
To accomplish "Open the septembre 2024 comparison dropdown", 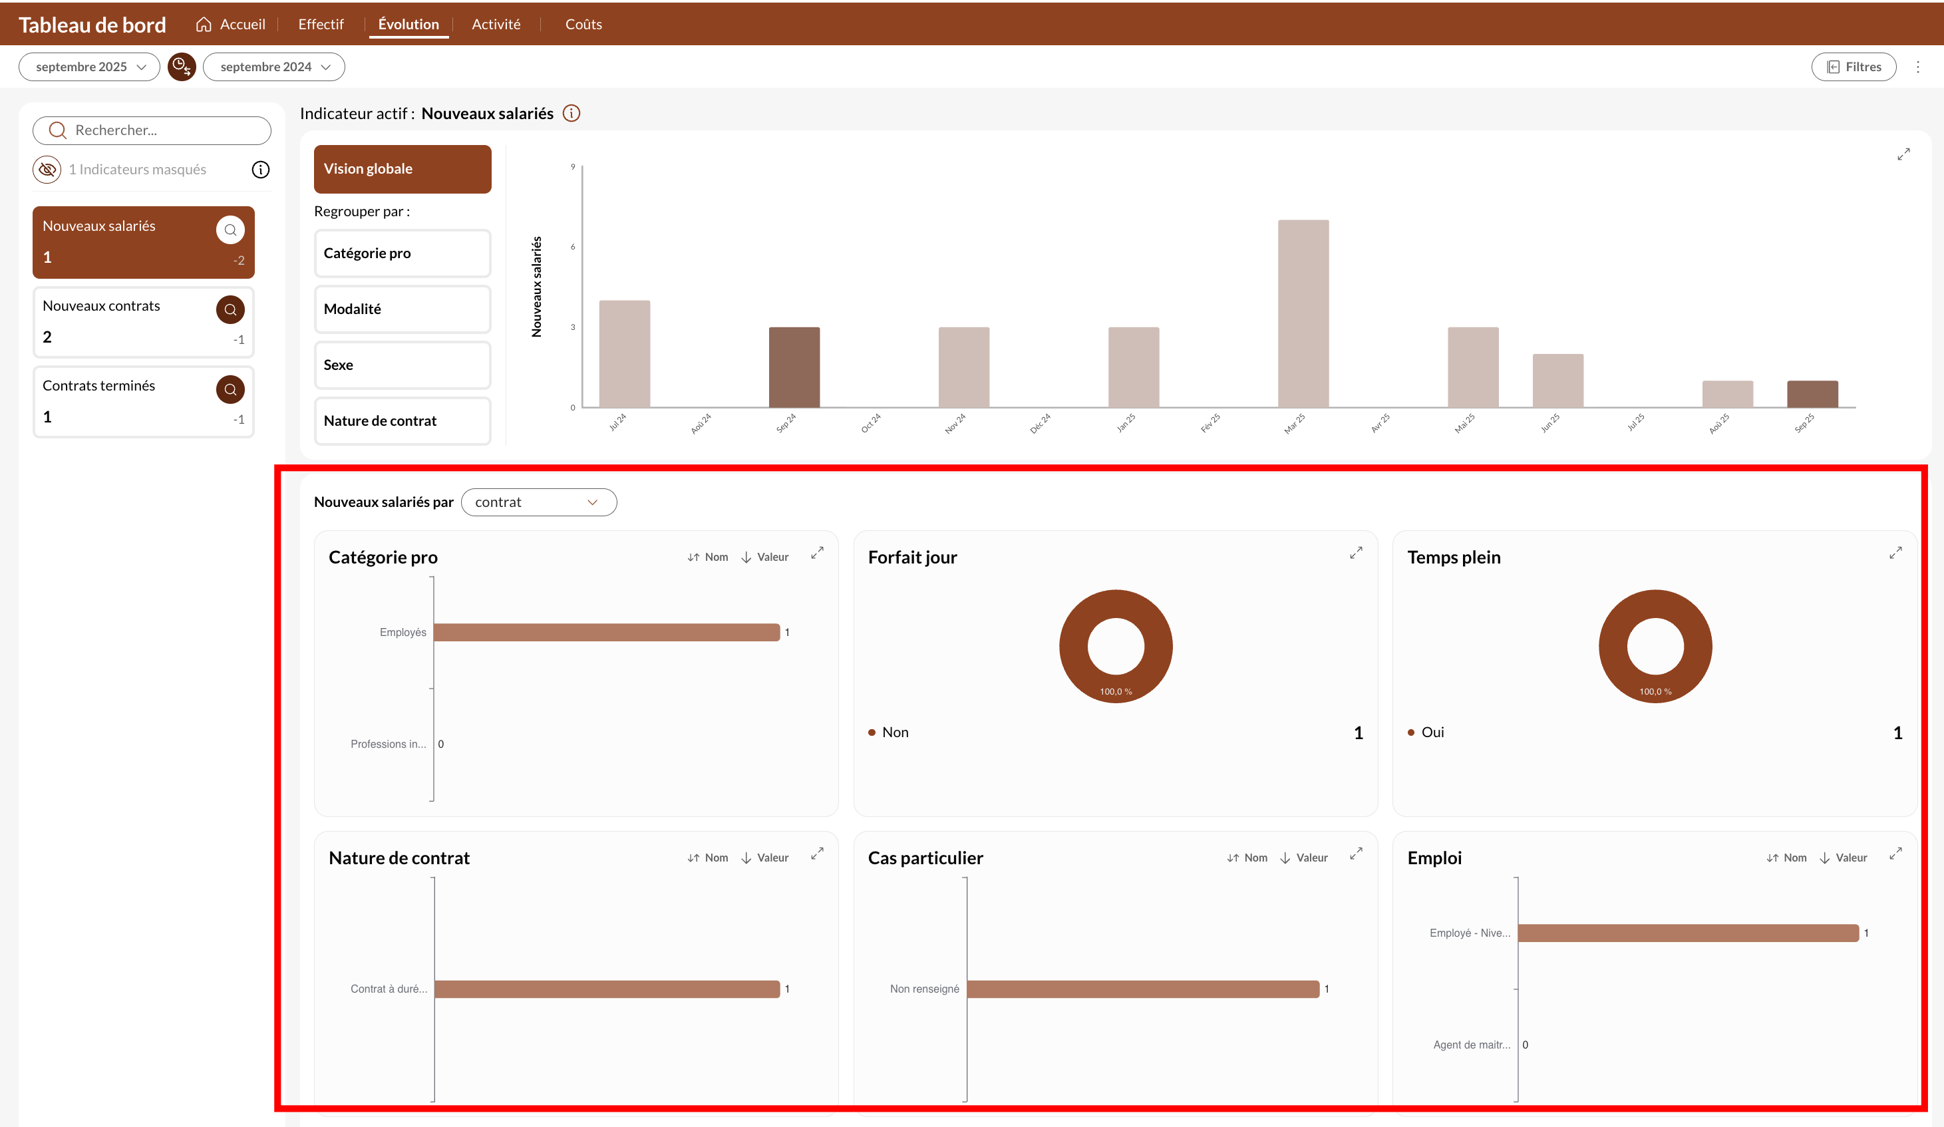I will click(274, 67).
